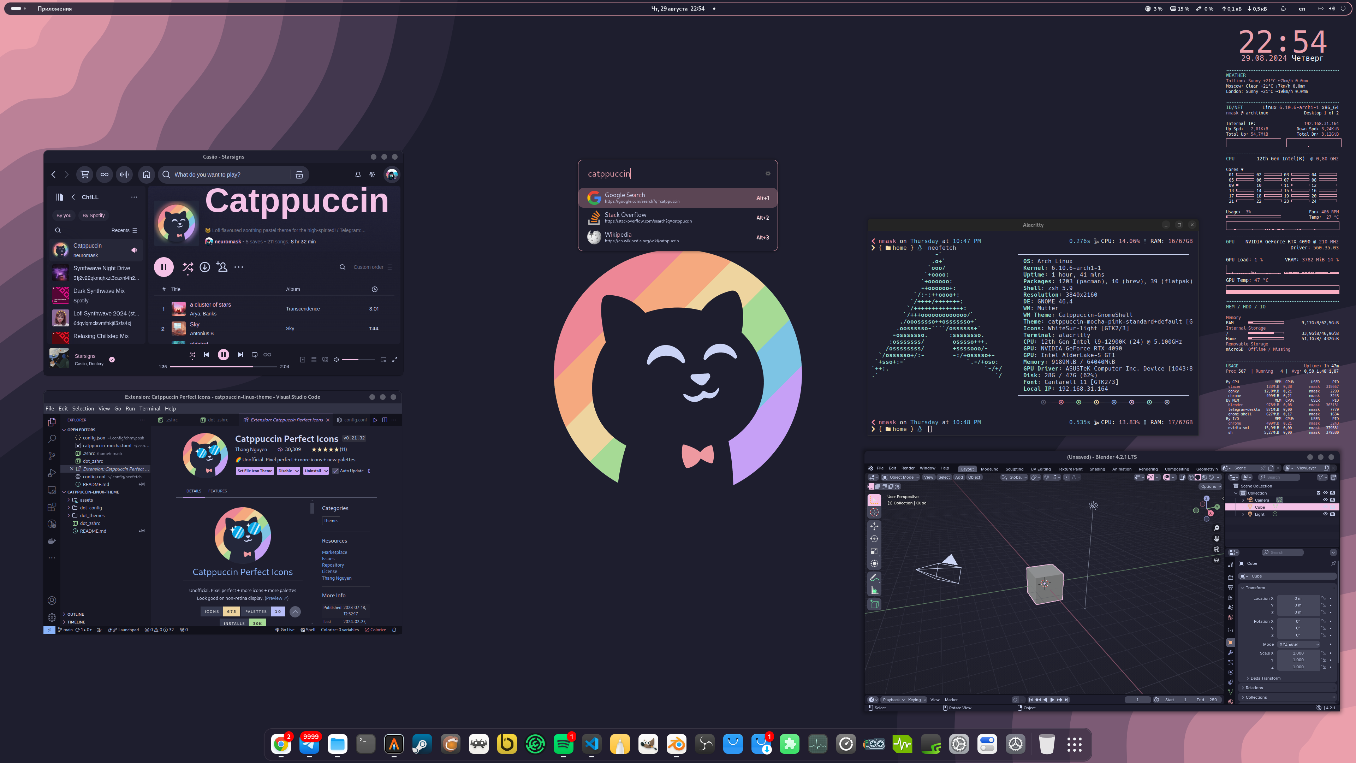Open notifications bell in VS Code status bar

coord(394,630)
